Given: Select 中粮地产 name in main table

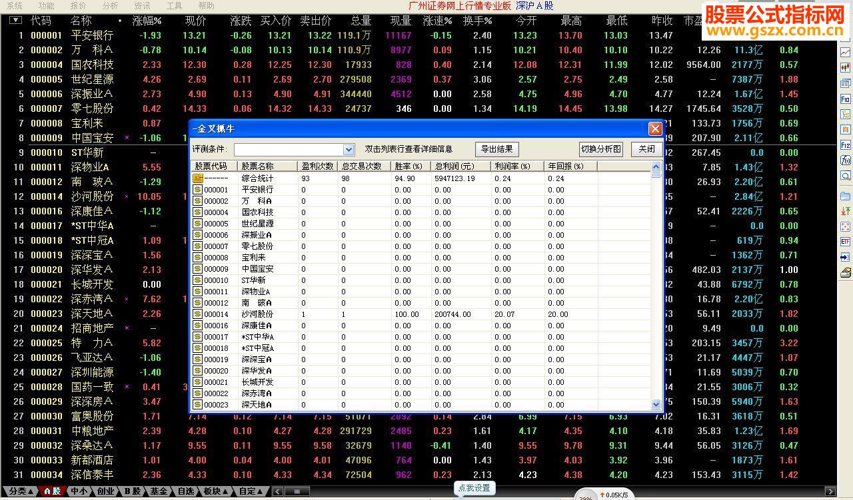Looking at the screenshot, I should pyautogui.click(x=92, y=431).
